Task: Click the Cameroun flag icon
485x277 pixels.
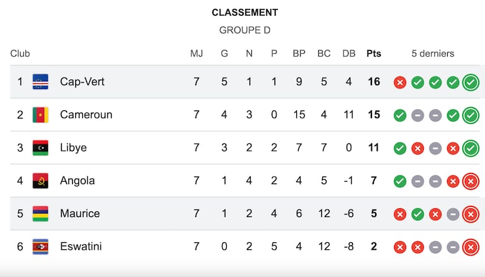Action: [40, 115]
